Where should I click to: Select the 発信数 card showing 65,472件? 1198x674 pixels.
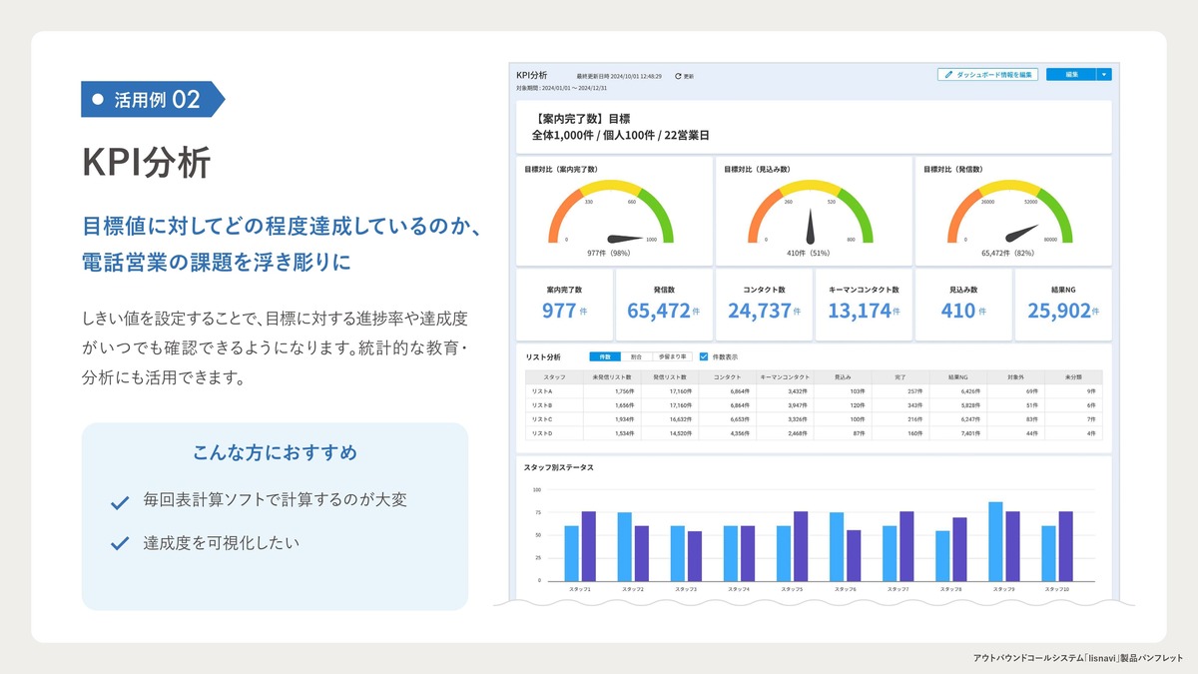click(x=664, y=305)
